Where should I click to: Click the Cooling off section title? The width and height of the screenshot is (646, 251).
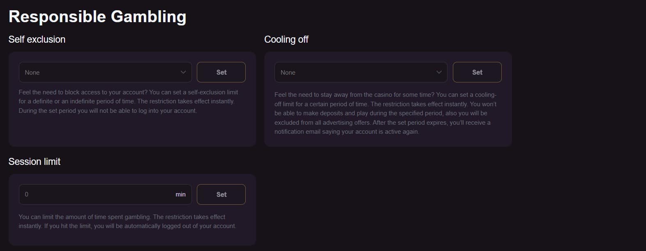tap(286, 39)
